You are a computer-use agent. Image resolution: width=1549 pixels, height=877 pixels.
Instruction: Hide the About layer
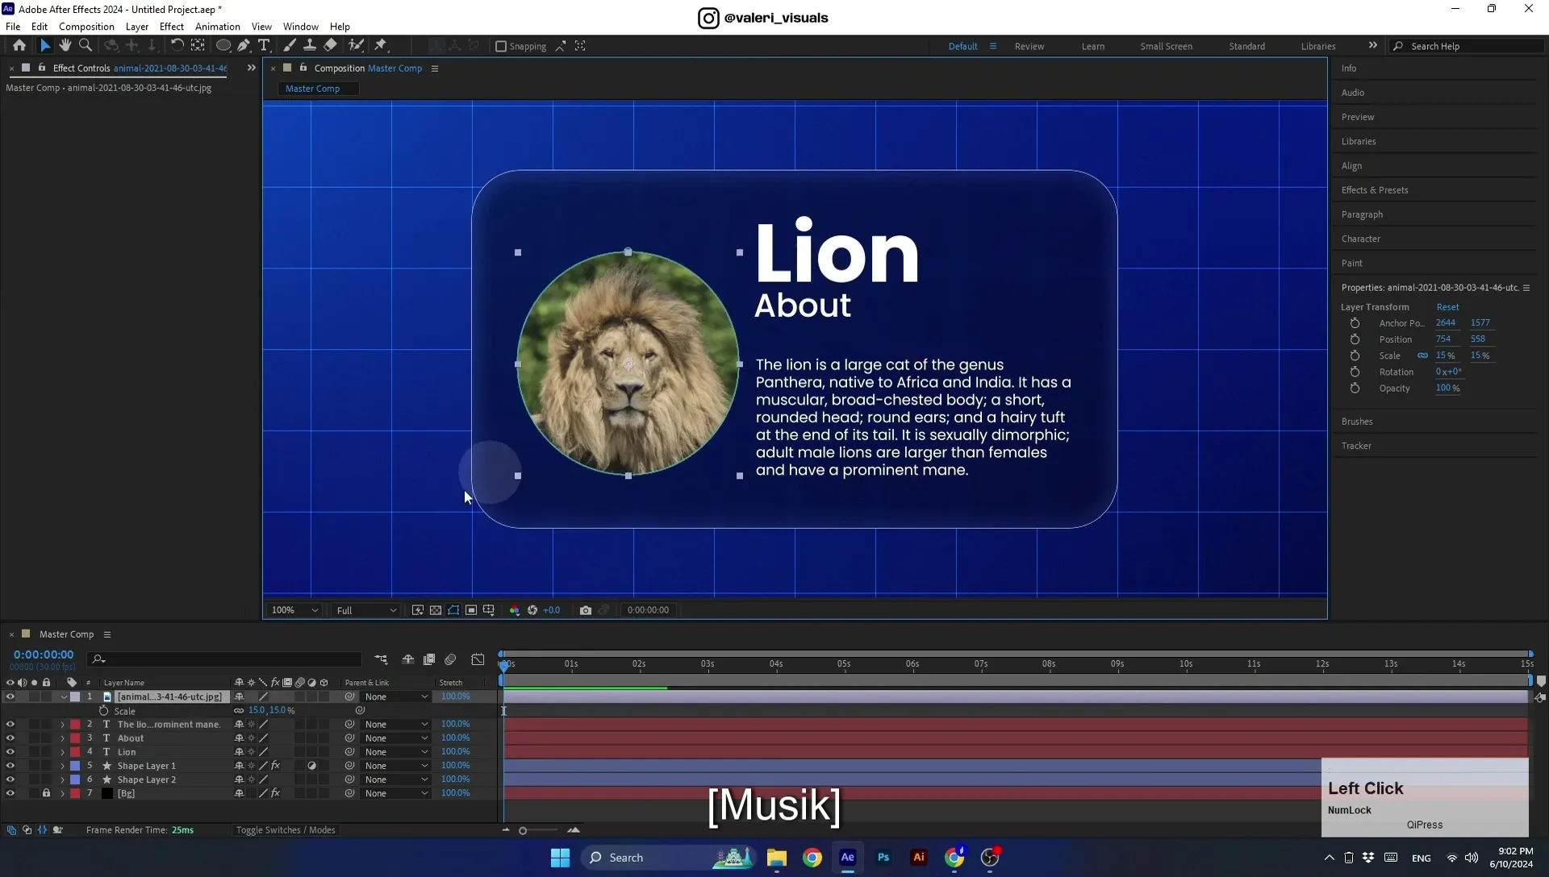click(x=10, y=738)
